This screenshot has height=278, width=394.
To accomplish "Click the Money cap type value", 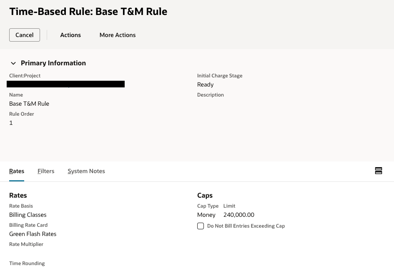I will (206, 215).
